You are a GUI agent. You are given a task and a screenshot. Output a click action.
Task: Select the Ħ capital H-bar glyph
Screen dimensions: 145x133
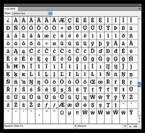[x=16, y=66]
